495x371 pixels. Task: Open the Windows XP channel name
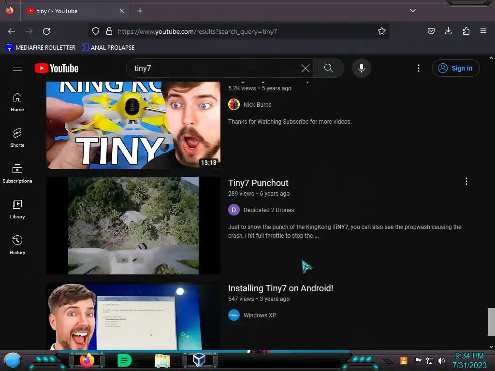(260, 315)
